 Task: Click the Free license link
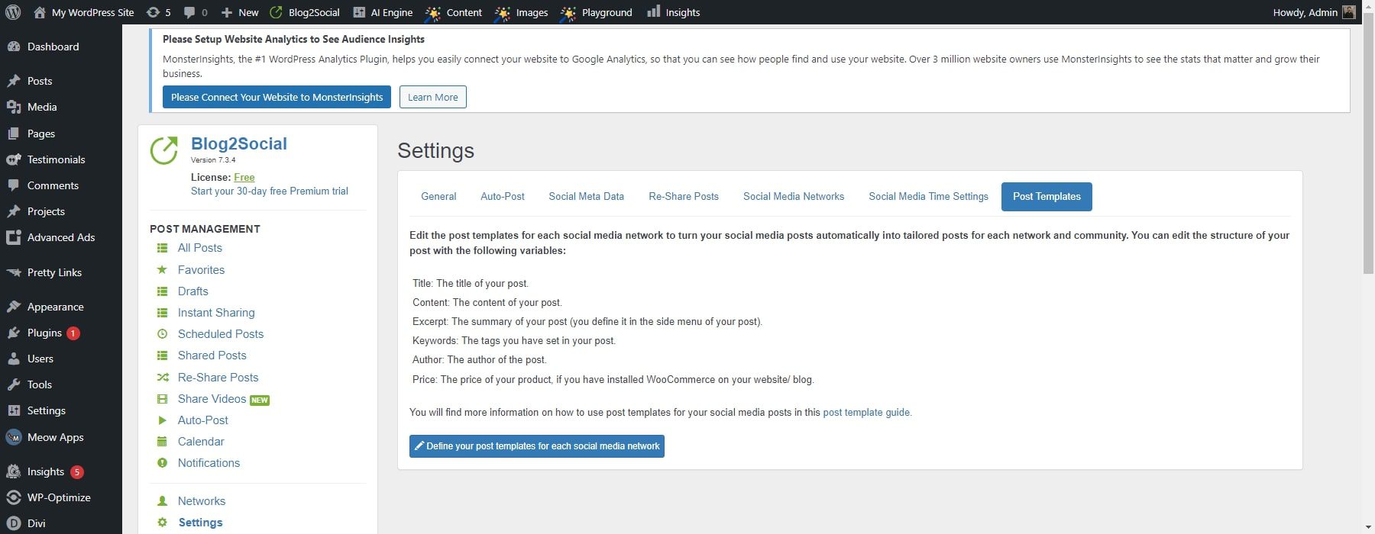click(244, 177)
